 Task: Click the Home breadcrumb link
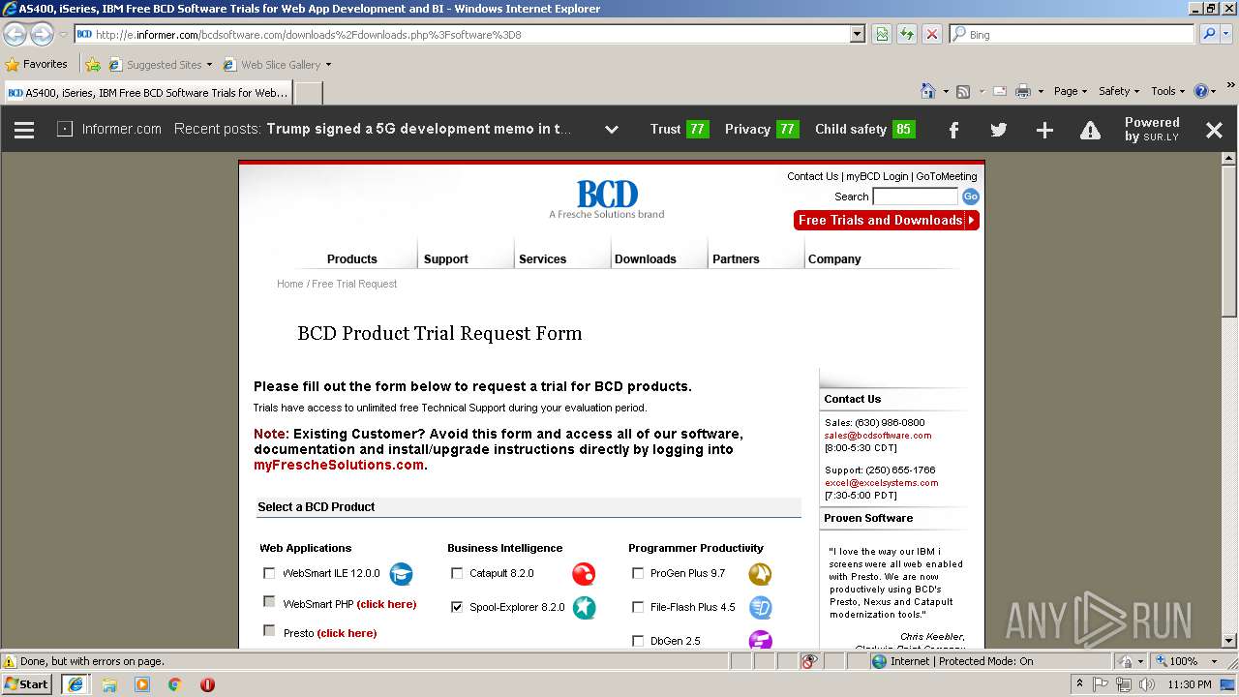pos(289,284)
